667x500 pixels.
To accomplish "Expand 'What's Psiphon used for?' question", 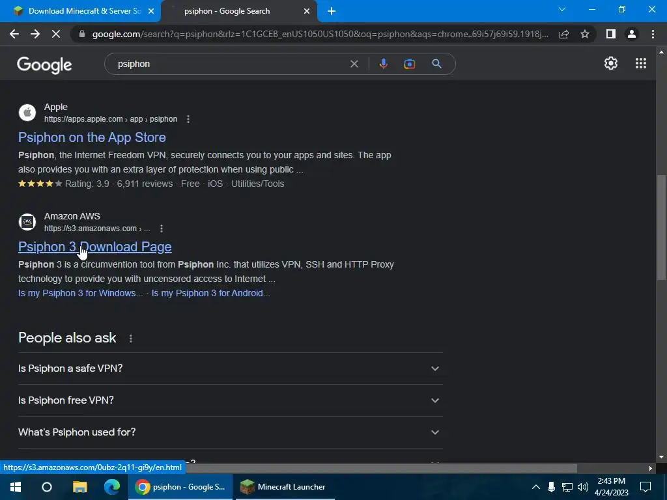I will coord(230,432).
